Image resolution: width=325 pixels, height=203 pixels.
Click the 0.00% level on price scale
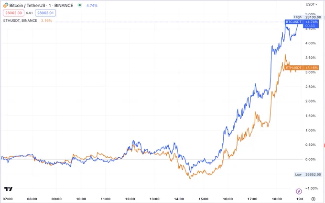point(310,159)
